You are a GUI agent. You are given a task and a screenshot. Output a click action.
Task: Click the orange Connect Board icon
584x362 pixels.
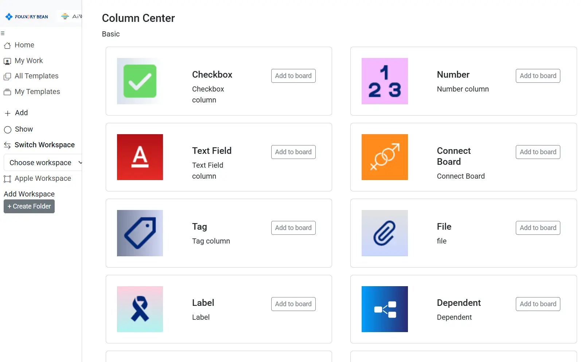coord(385,157)
